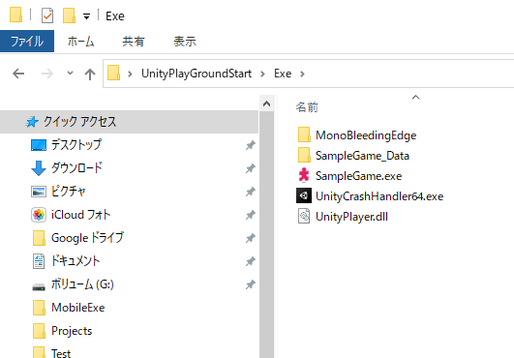514x358 pixels.
Task: Open MobileExe folder in navigation pane
Action: coord(78,308)
